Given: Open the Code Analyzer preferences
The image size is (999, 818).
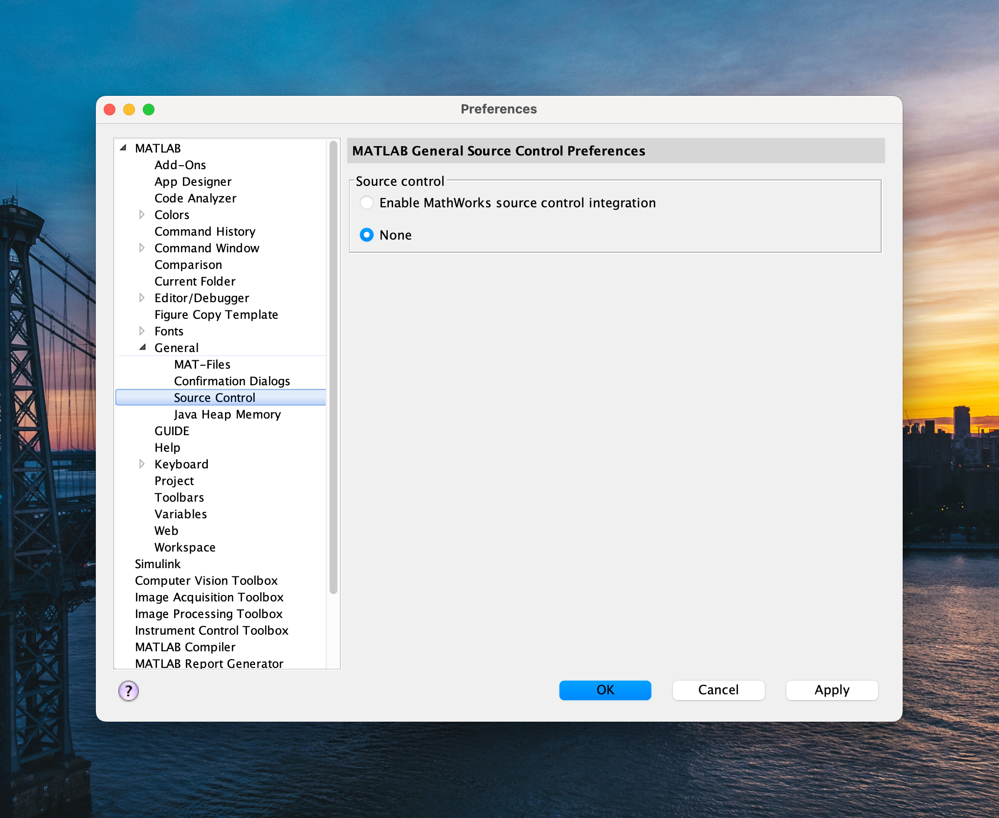Looking at the screenshot, I should (x=195, y=198).
